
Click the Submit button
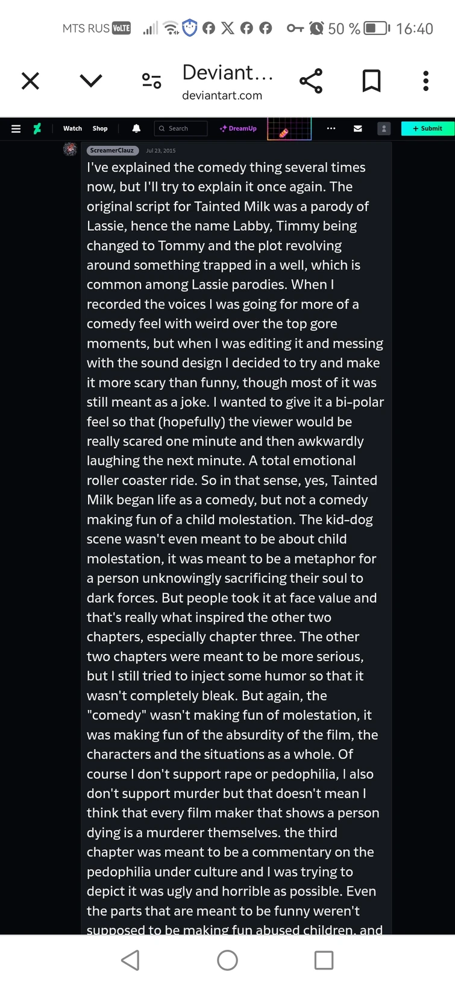pyautogui.click(x=427, y=128)
